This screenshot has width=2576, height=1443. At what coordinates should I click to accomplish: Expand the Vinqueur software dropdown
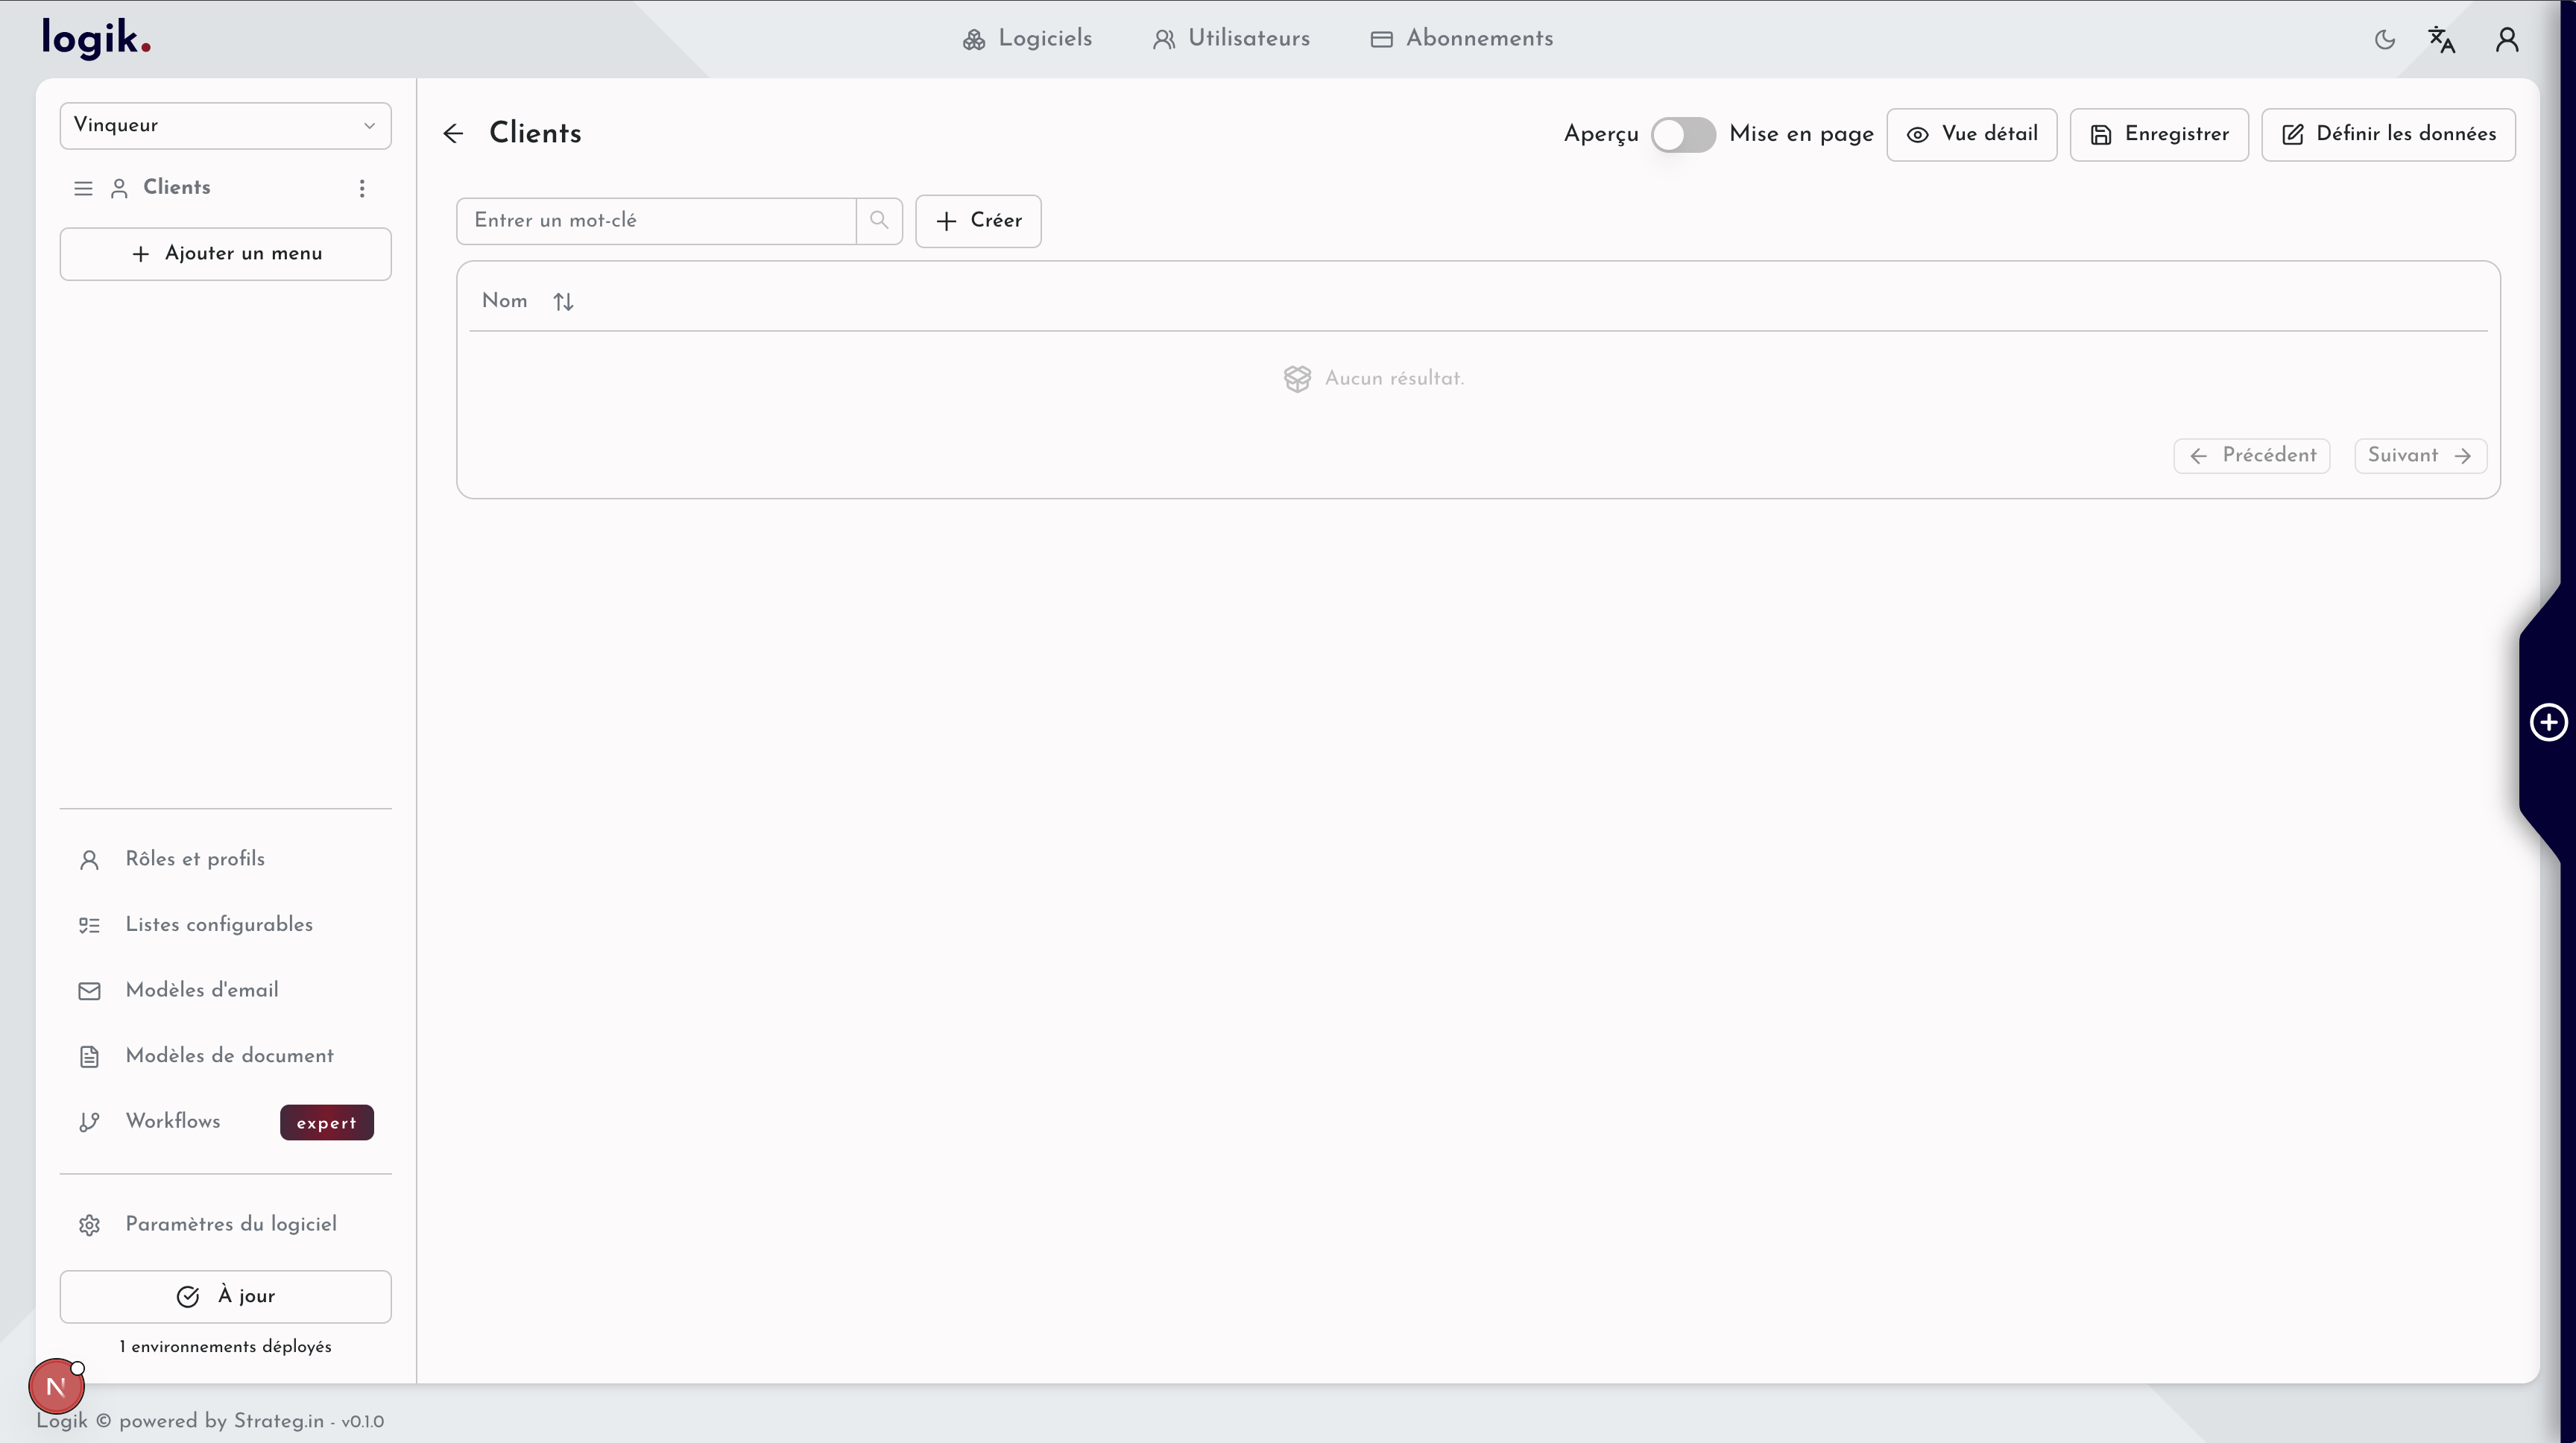pyautogui.click(x=225, y=126)
